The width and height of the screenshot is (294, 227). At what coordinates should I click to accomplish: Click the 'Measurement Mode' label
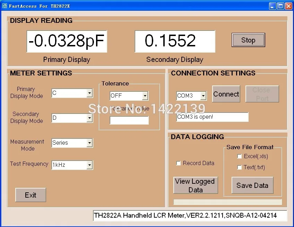tap(27, 145)
